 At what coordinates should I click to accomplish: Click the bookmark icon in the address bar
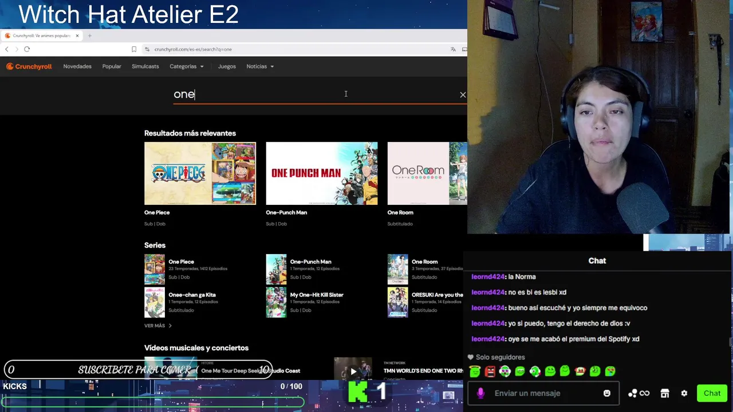coord(134,49)
